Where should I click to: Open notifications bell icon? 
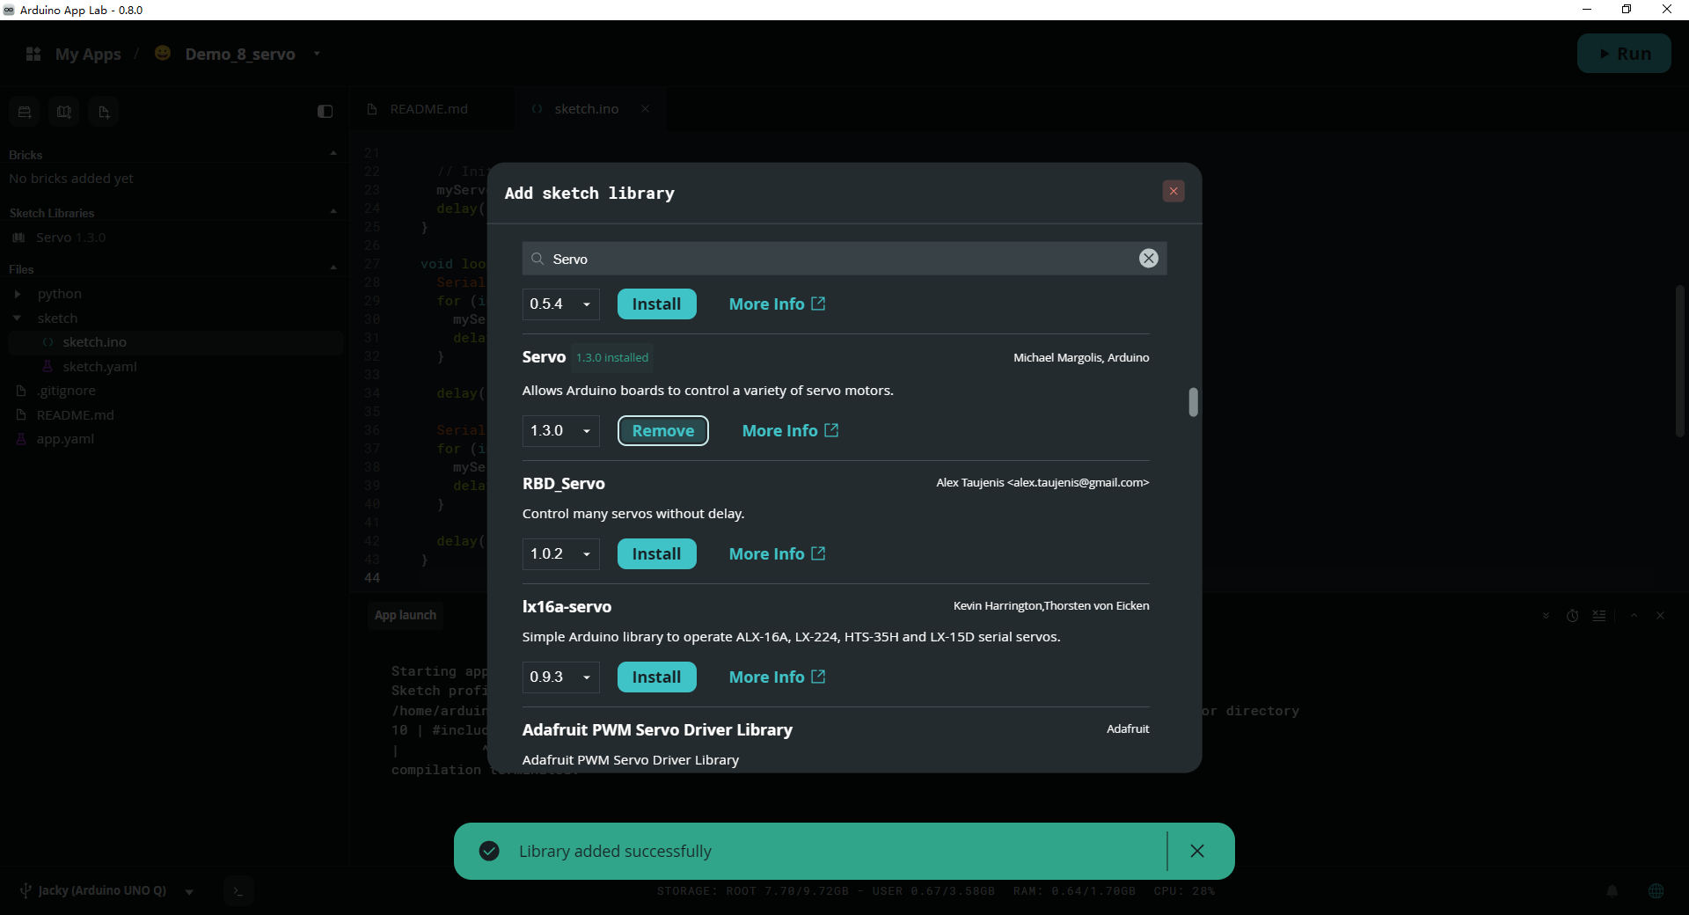click(1612, 890)
